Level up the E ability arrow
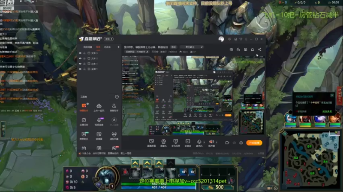This screenshot has width=343, height=192. tap(159, 163)
